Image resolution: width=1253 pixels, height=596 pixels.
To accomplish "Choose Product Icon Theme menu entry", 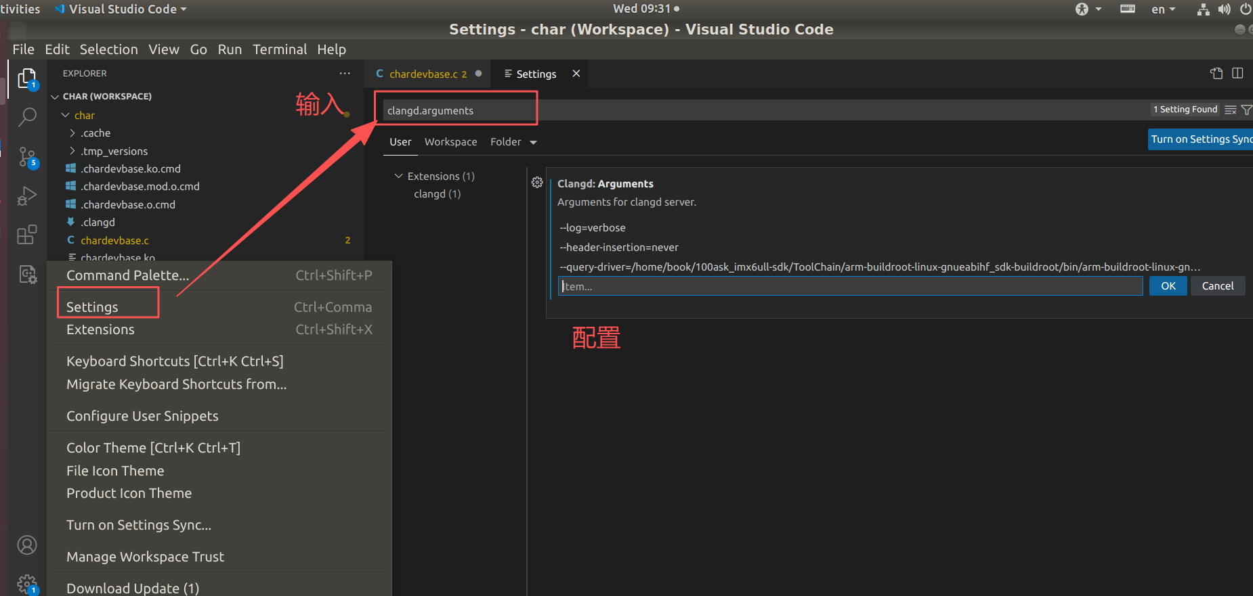I will (219, 493).
